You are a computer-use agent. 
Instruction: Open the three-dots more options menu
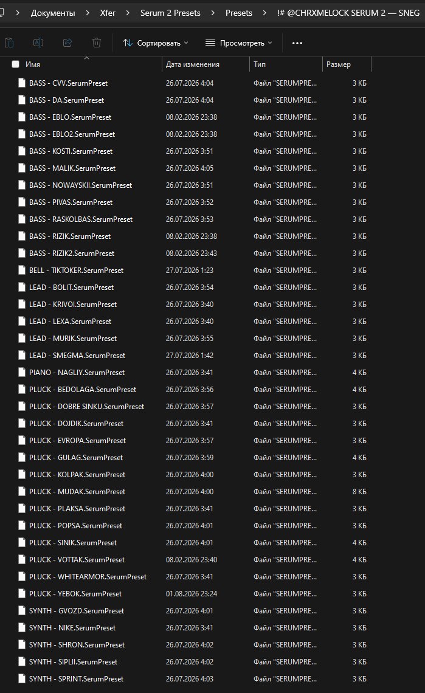point(297,43)
